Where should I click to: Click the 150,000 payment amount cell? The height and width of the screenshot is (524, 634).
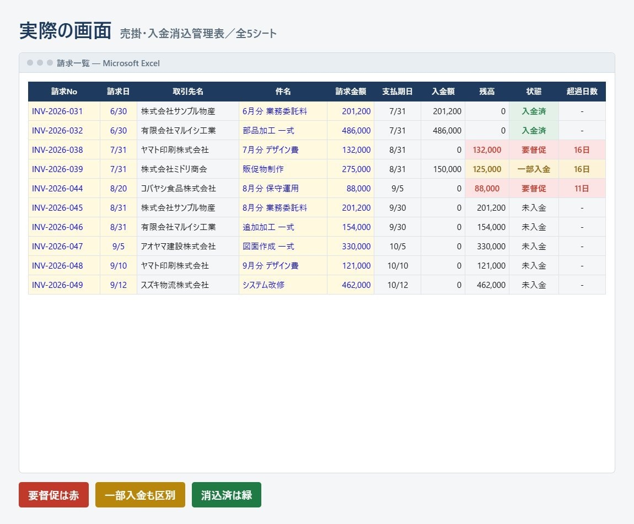pyautogui.click(x=443, y=169)
